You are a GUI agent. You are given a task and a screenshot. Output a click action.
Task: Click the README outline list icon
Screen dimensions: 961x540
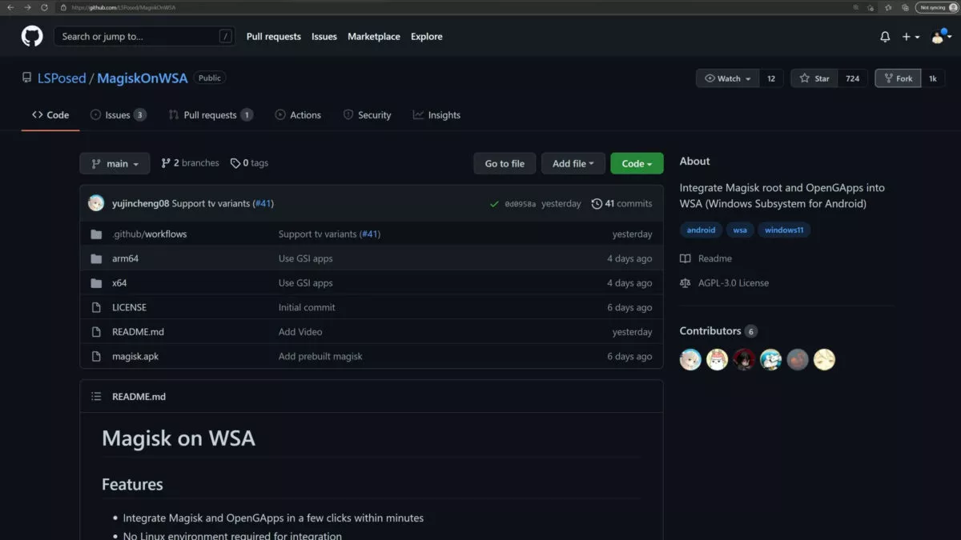(96, 397)
